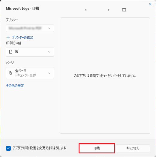
Task: Toggle fit-to-window preview icon
Action: pos(124,10)
